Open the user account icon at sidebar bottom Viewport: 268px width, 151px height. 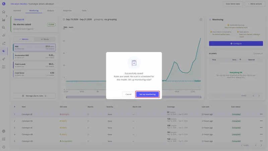(4, 147)
